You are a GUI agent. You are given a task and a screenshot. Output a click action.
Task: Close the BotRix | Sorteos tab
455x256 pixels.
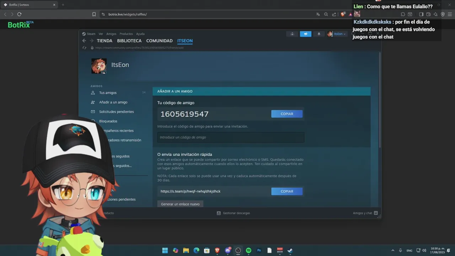point(54,5)
